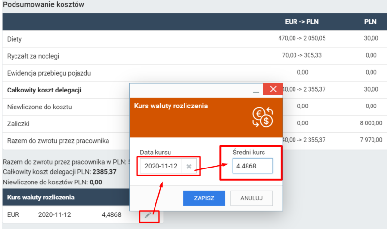The height and width of the screenshot is (229, 387).
Task: Click Razem do zwrotu przez pracownika label
Action: coord(58,141)
